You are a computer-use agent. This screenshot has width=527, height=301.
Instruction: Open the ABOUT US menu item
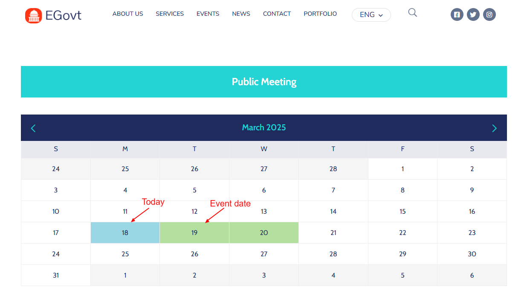point(127,14)
